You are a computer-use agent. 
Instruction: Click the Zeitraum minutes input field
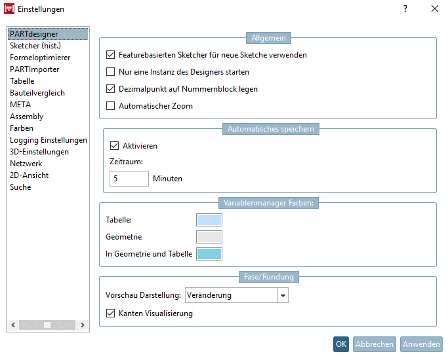click(129, 178)
